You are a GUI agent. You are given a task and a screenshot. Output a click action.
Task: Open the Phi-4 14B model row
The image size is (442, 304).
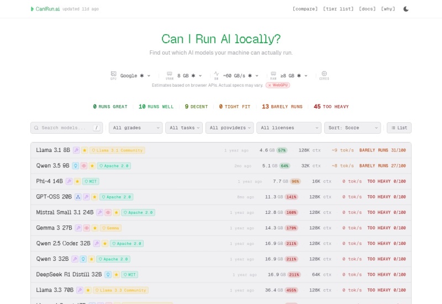[220, 181]
